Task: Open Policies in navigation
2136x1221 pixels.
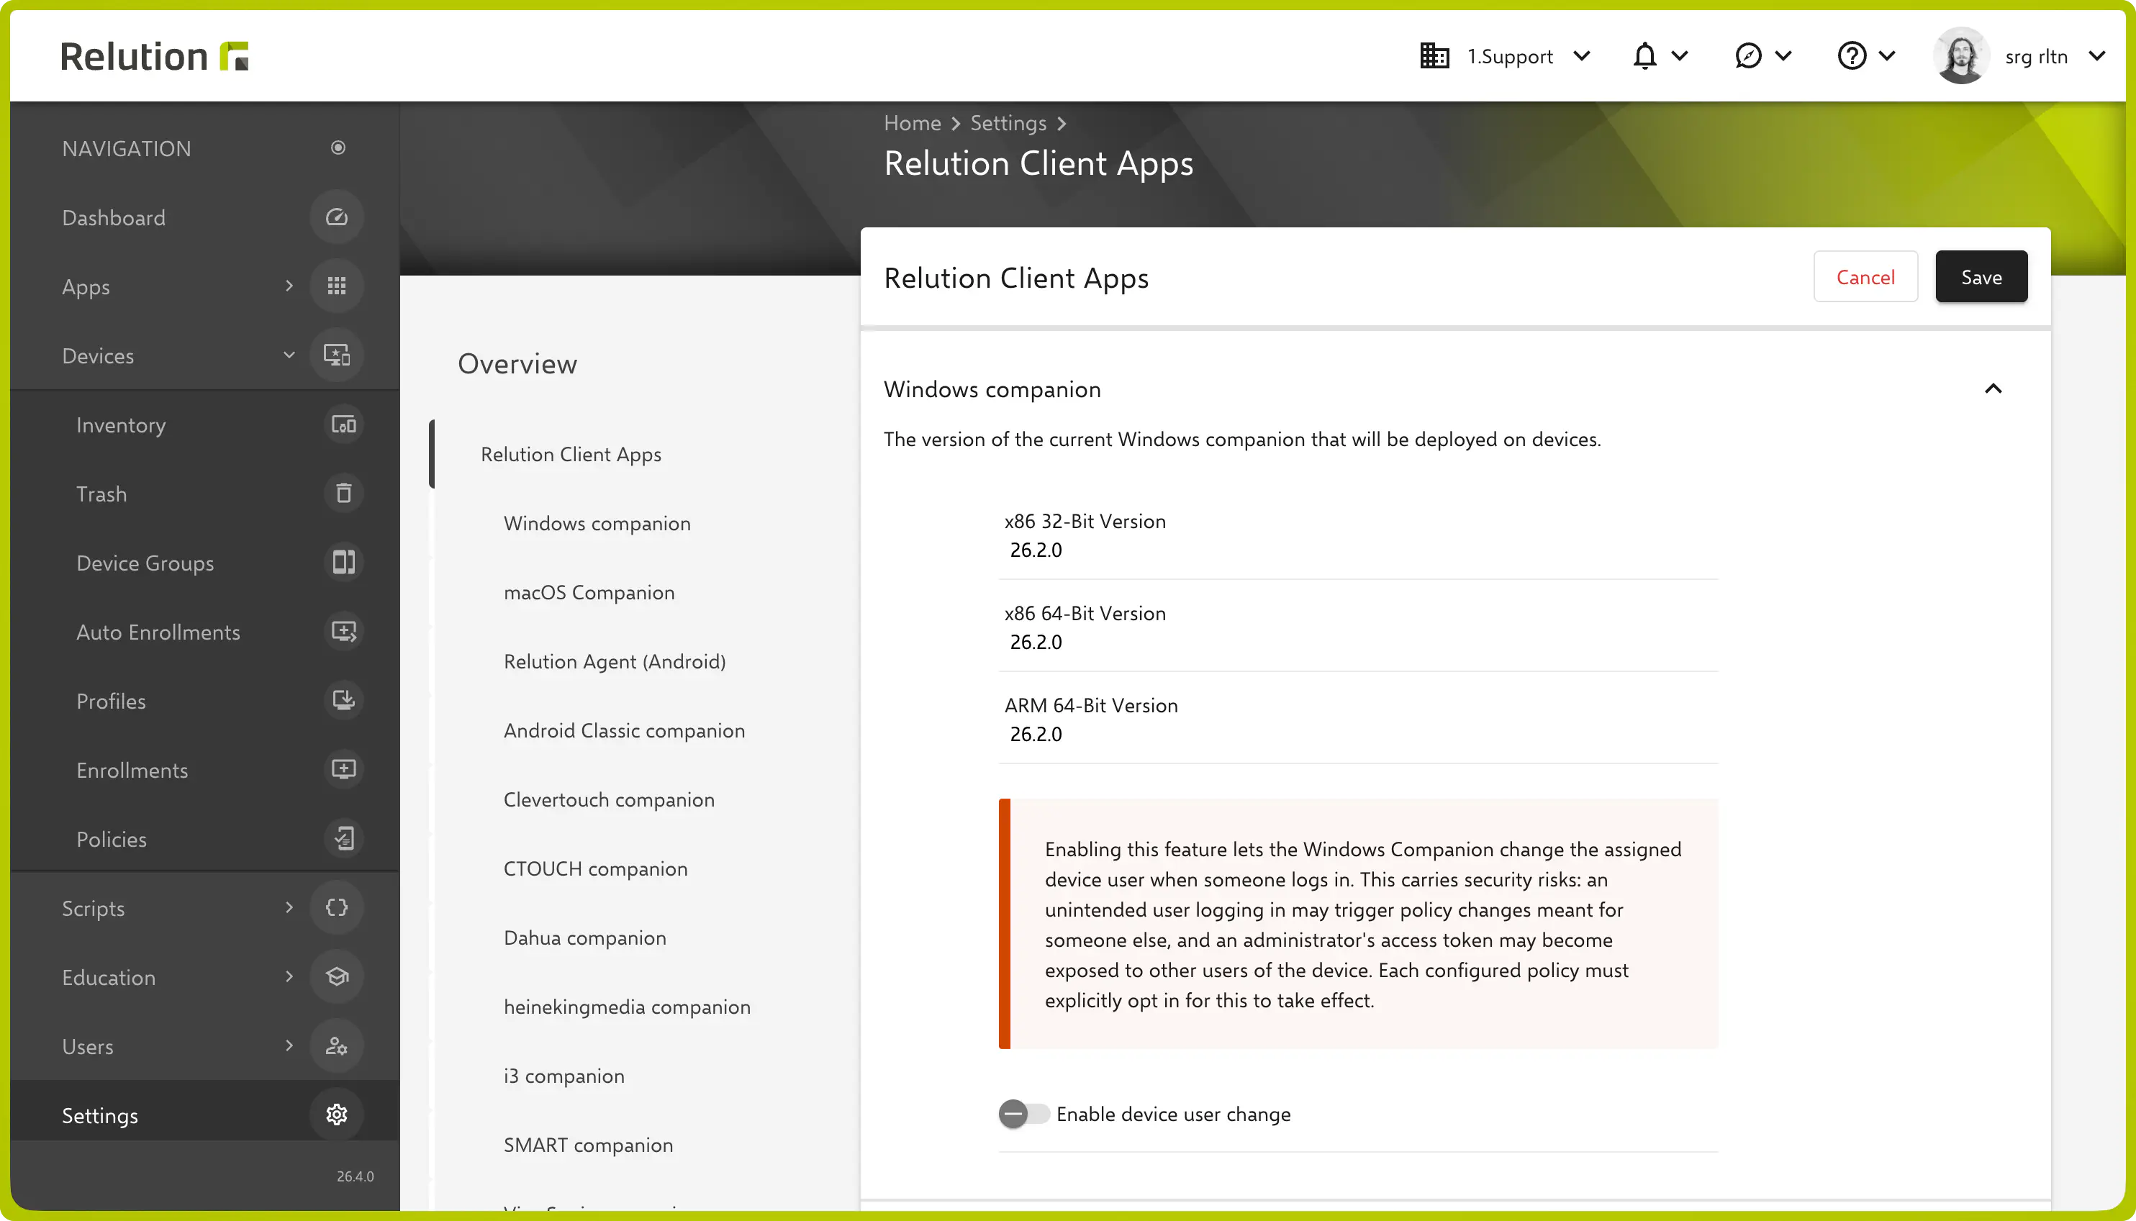Action: point(111,839)
